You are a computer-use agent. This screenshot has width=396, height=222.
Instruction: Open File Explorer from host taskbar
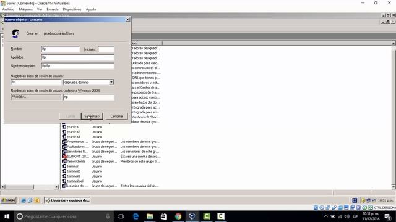[x=150, y=216]
